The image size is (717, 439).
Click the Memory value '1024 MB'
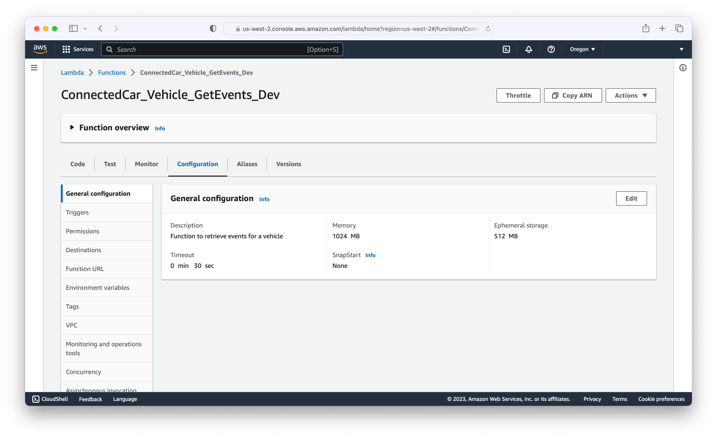click(346, 236)
